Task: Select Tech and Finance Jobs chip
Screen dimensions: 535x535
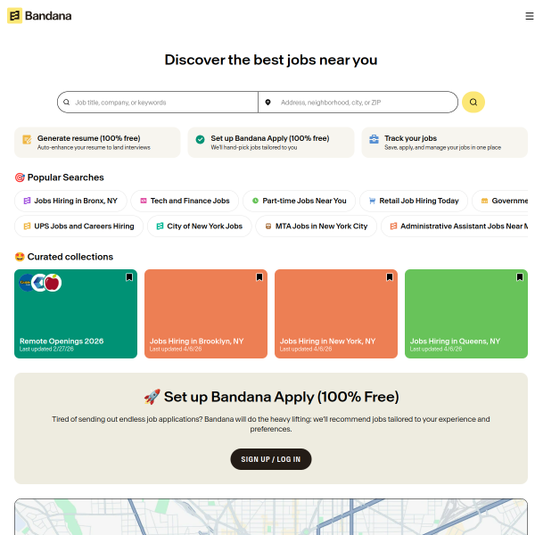Action: [185, 201]
